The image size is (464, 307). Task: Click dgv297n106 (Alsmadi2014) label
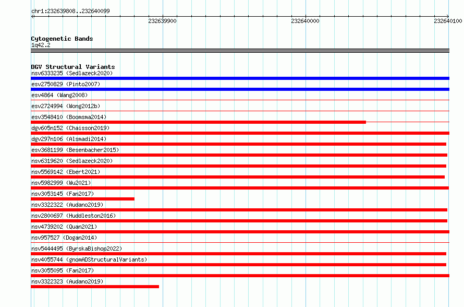pyautogui.click(x=69, y=139)
